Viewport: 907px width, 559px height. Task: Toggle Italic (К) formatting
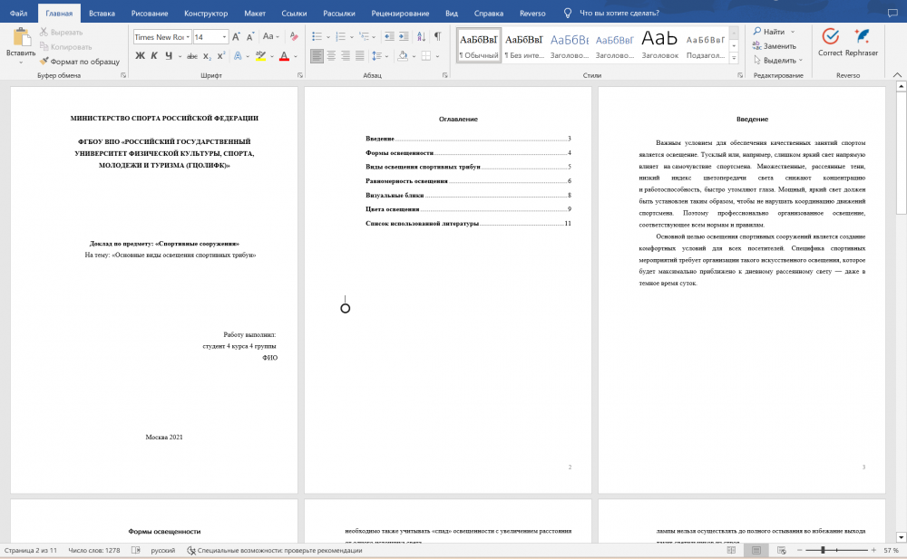(154, 56)
